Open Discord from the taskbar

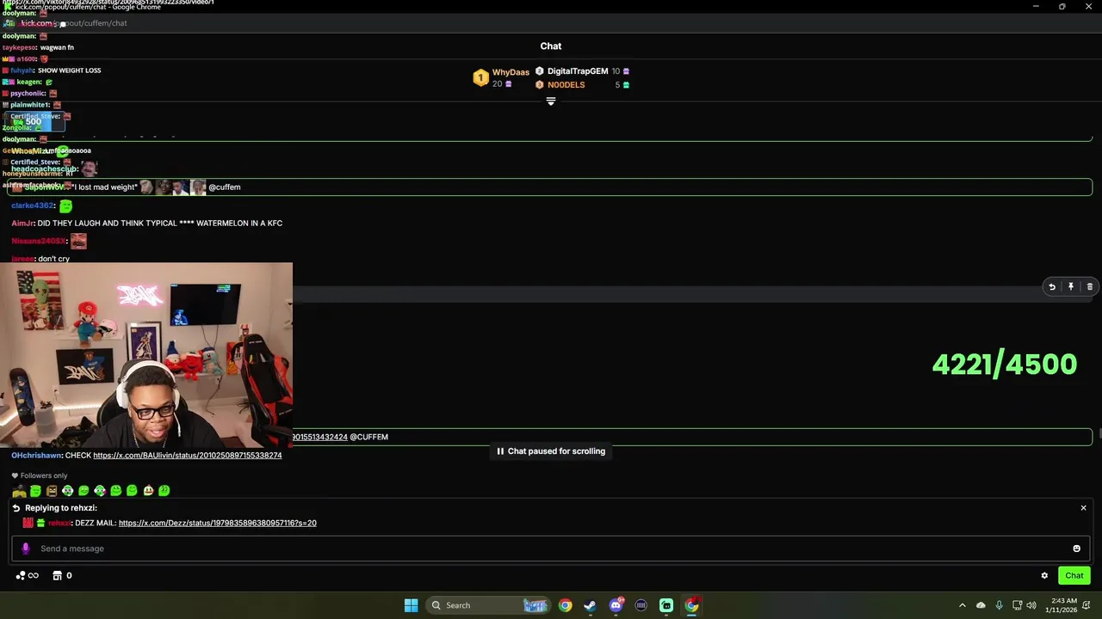(616, 605)
